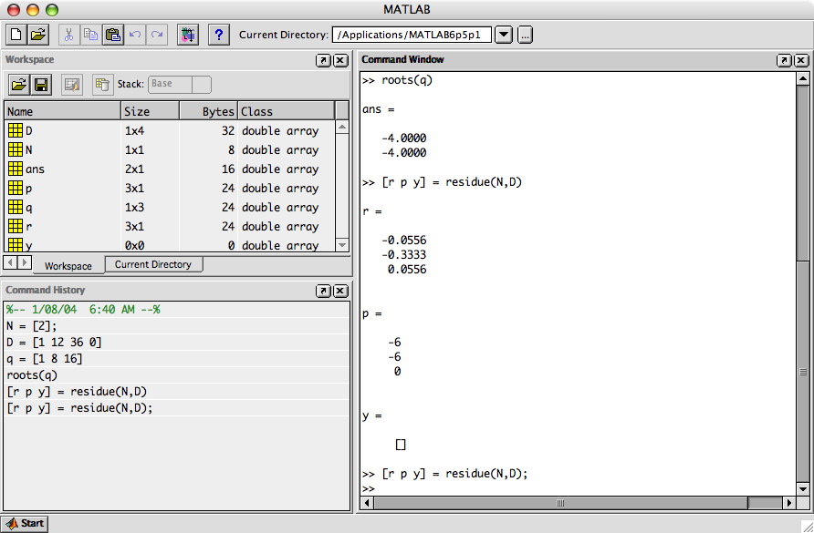Click Save Workspace floppy disk icon
The image size is (814, 533).
[x=40, y=85]
